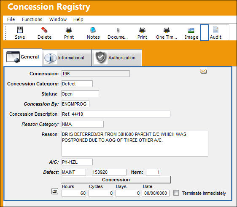The image size is (237, 207).
Task: Click the Print icon next to Documents
Action: tap(142, 30)
